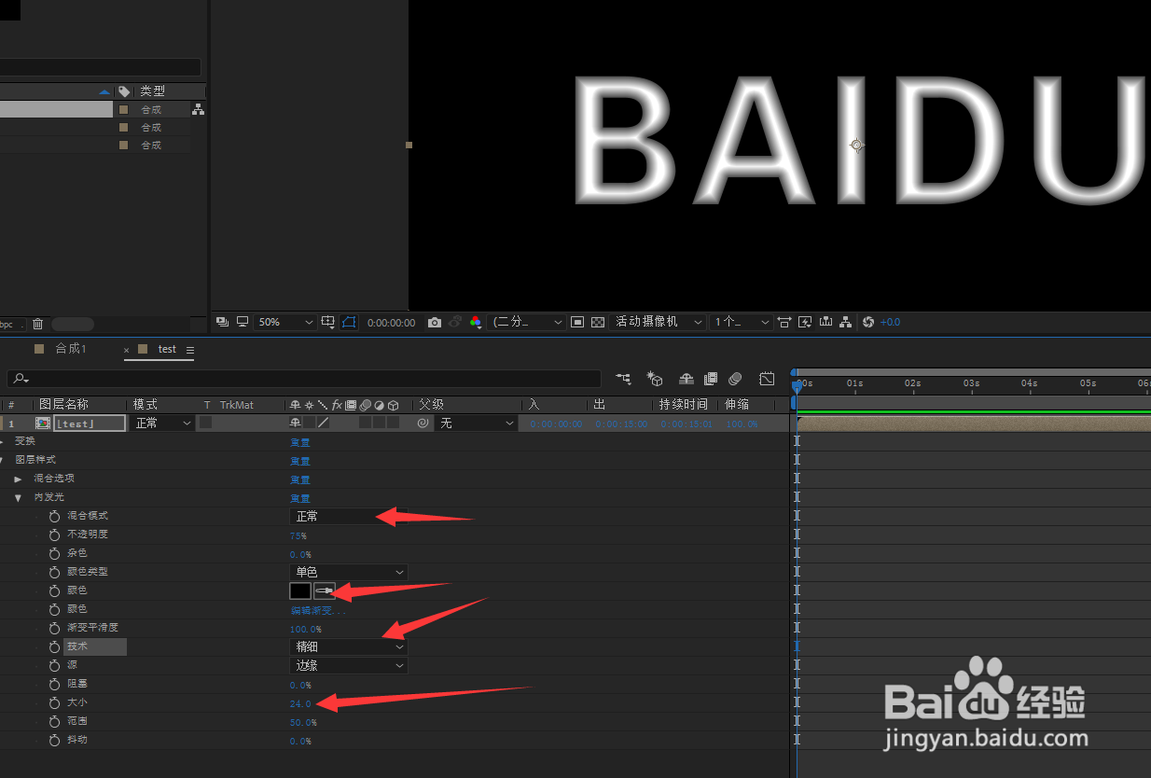The width and height of the screenshot is (1151, 778).
Task: Click the 类型 column header in project panel
Action: pos(152,91)
